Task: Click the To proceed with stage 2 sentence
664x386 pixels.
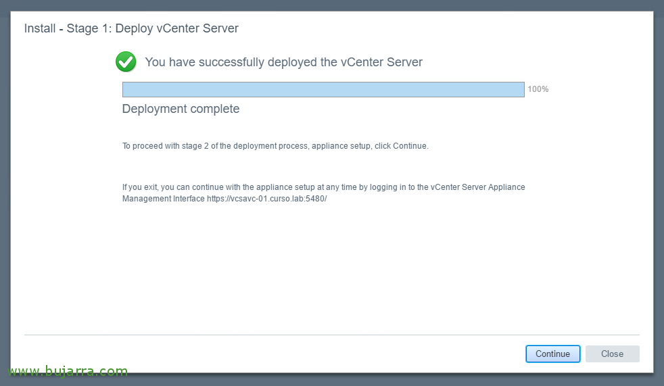Action: [275, 146]
